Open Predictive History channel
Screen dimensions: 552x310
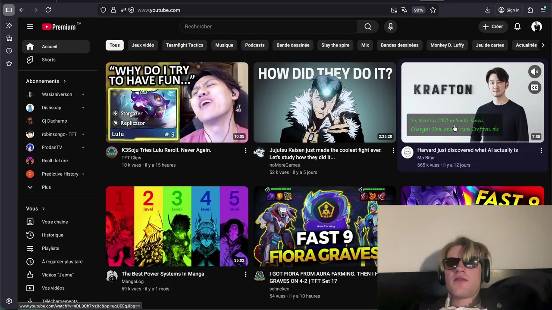tap(56, 174)
